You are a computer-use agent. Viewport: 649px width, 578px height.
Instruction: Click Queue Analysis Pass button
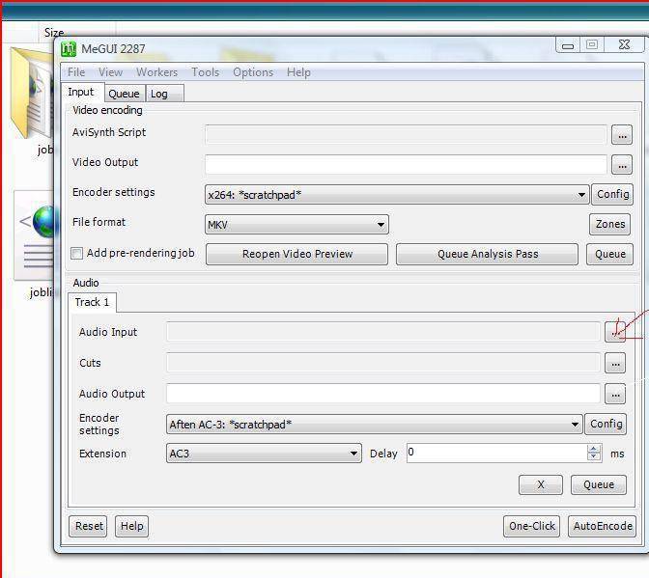(x=487, y=254)
